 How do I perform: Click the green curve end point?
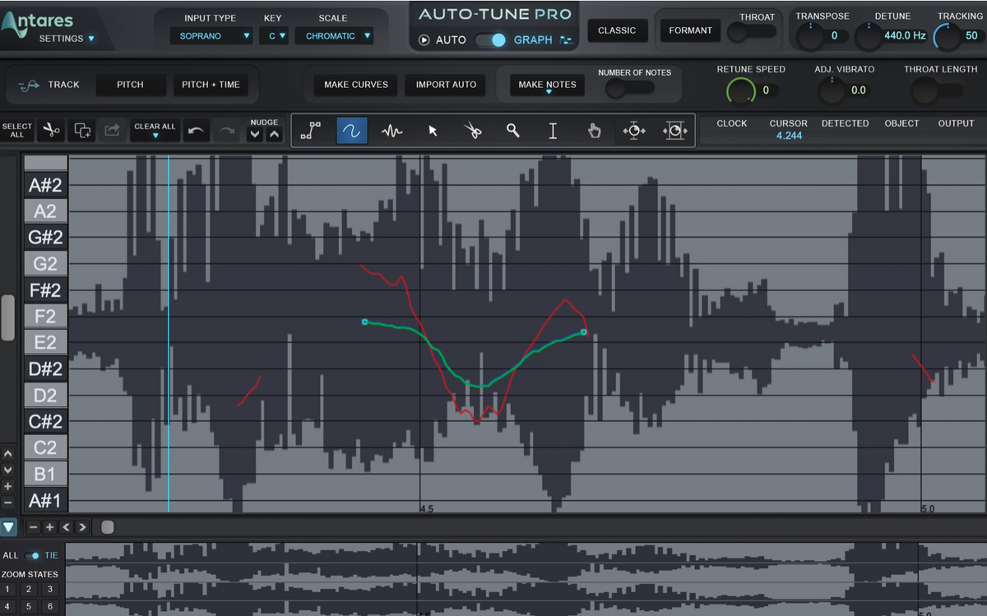point(583,332)
